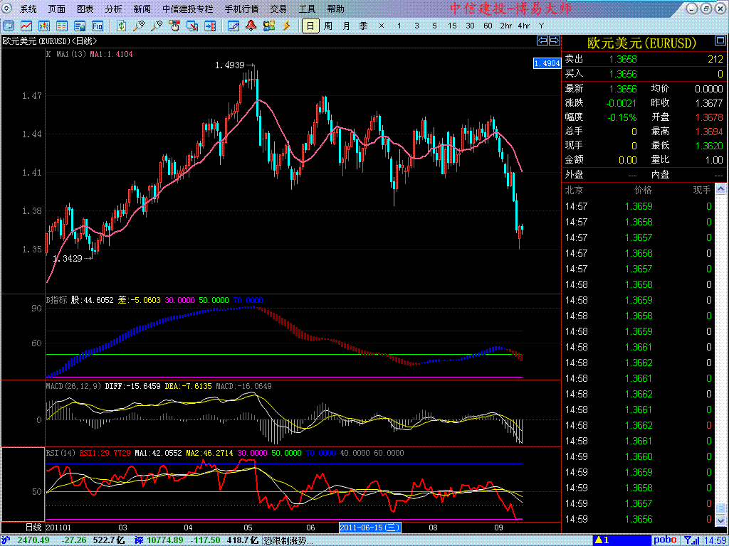Viewport: 729px width, 546px height.
Task: Click the K MA1(13) indicator label
Action: (x=66, y=54)
